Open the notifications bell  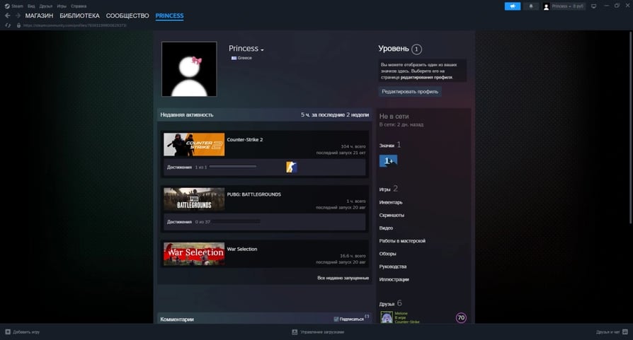pos(531,6)
